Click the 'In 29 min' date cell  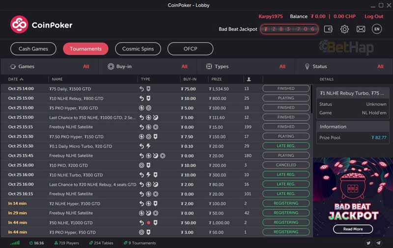[x=17, y=213]
